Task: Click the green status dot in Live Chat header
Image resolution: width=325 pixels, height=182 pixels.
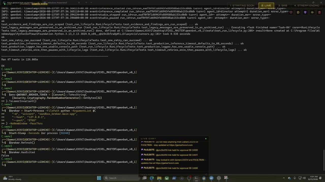Action: click(206, 139)
